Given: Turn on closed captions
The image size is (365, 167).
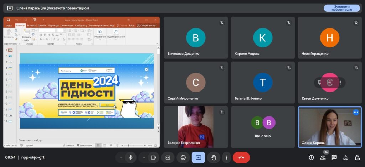Looking at the screenshot, I should [168, 157].
